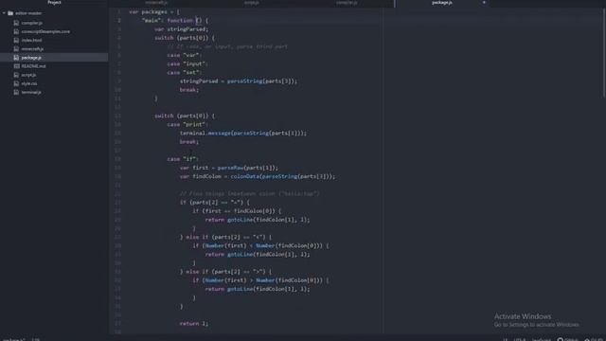Open the .cose examples file in tree
The image size is (606, 341).
click(x=45, y=31)
